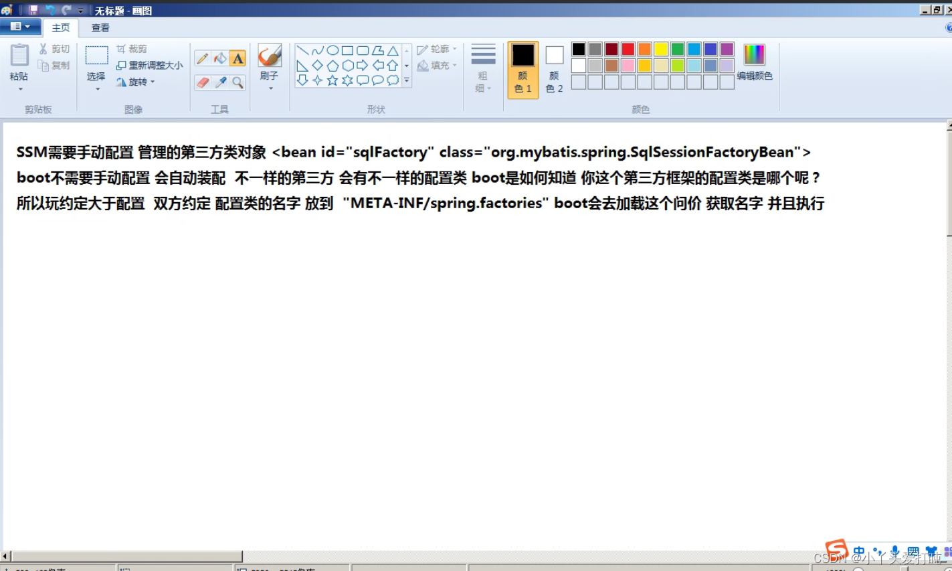Choose the Rounded rectangle shape
Image resolution: width=952 pixels, height=571 pixels.
[x=363, y=50]
